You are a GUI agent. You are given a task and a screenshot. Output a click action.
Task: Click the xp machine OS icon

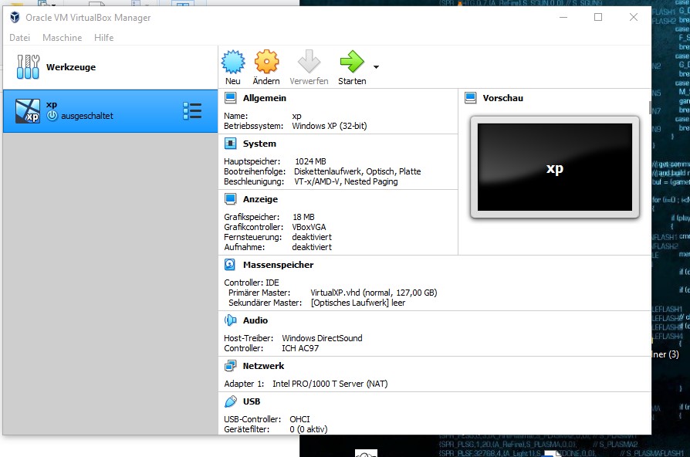(x=27, y=111)
